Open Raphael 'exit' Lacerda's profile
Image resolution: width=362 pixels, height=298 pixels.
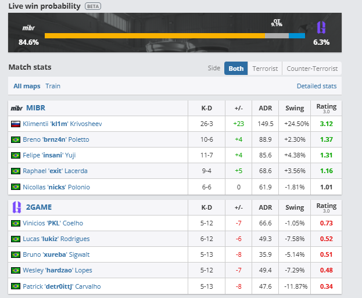click(x=55, y=171)
